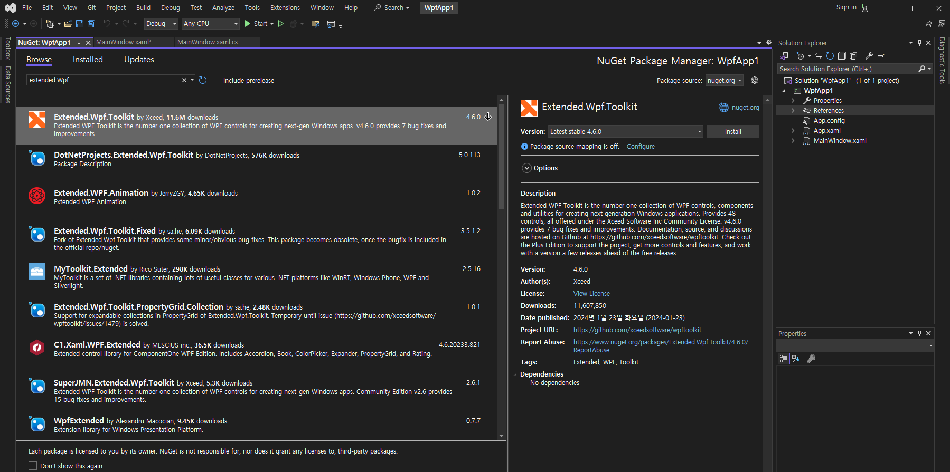Click the Configure package source mapping link
The image size is (950, 472).
[641, 147]
